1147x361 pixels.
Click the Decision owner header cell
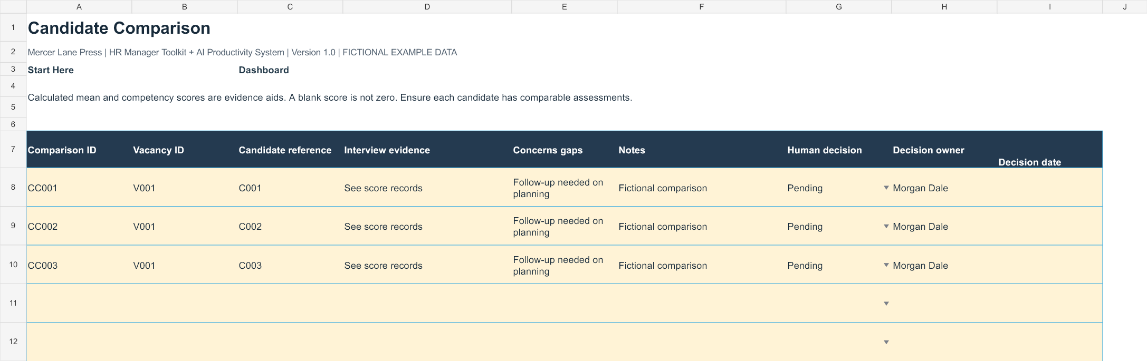click(x=944, y=150)
